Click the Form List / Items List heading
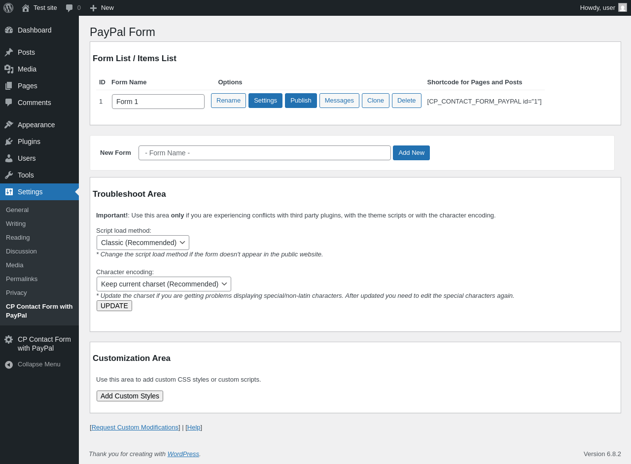Screen dimensions: 631x464 coord(135,59)
